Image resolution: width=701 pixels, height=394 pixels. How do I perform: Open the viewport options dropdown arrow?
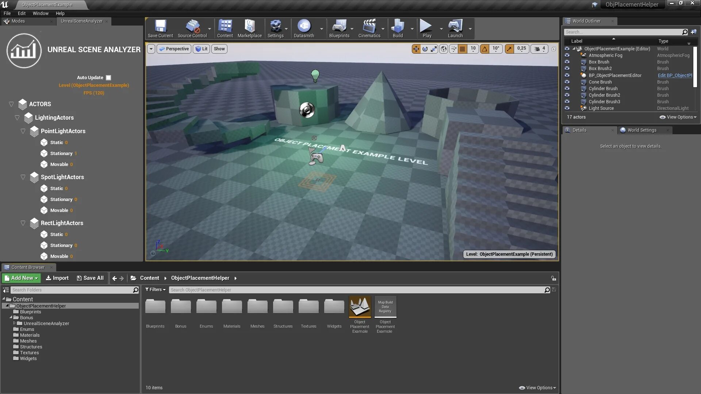coord(151,49)
